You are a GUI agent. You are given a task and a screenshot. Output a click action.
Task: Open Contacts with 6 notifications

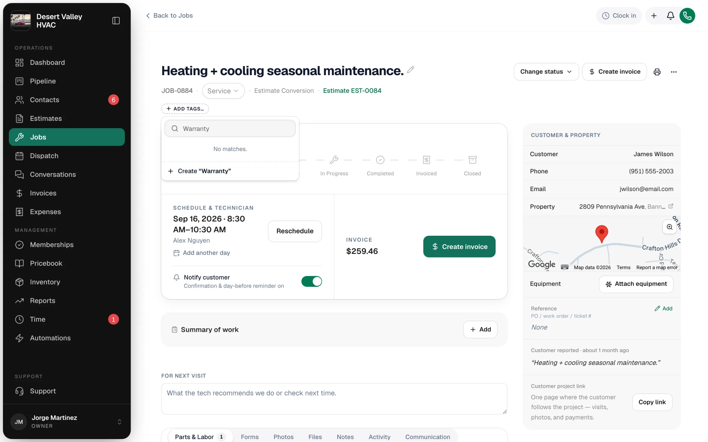[x=67, y=100]
